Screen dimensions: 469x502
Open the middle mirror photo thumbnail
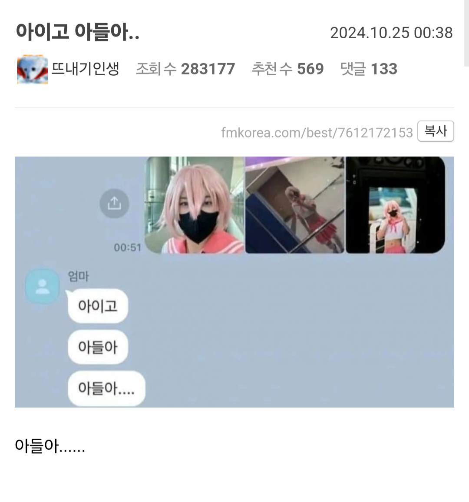[x=295, y=205]
